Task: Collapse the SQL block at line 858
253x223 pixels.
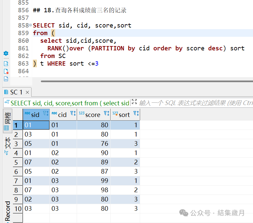Action: click(30, 25)
